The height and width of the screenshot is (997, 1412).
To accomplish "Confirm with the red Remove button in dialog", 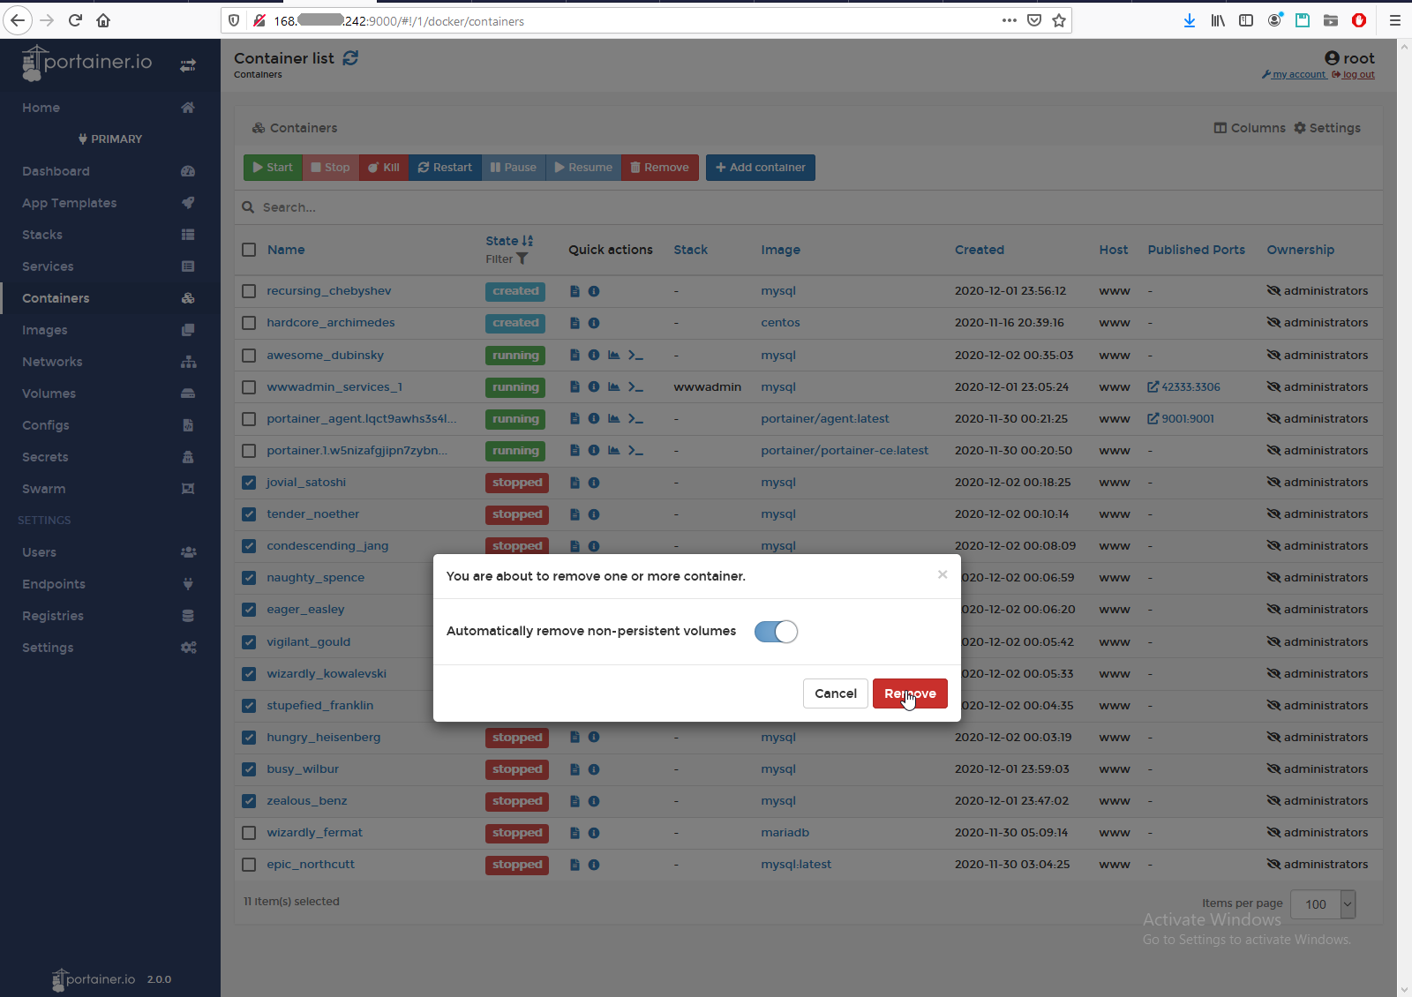I will pyautogui.click(x=910, y=693).
